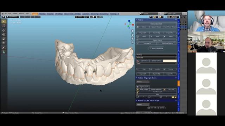Click the X rotation value field

(143, 97)
